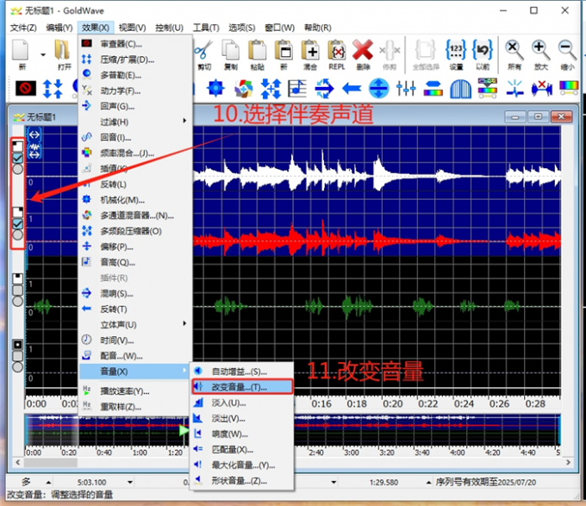Screen dimensions: 586x506
Task: Click the Zoom Out (缩小) magnifier icon
Action: click(567, 51)
